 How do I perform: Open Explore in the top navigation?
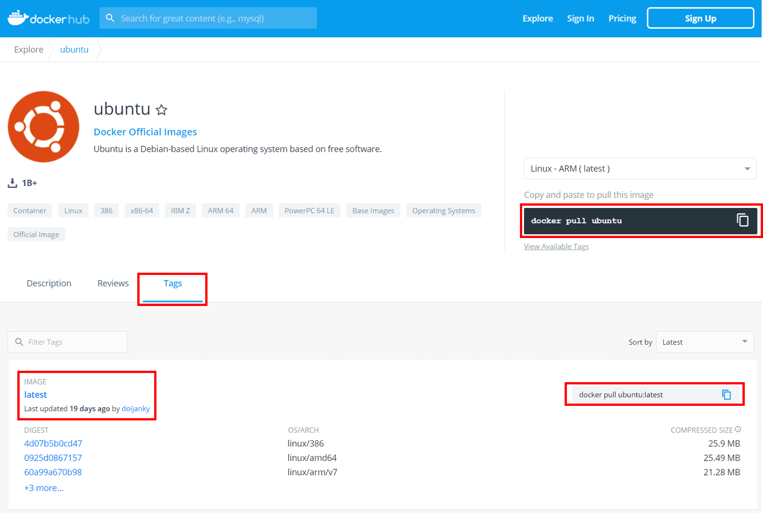pyautogui.click(x=538, y=19)
